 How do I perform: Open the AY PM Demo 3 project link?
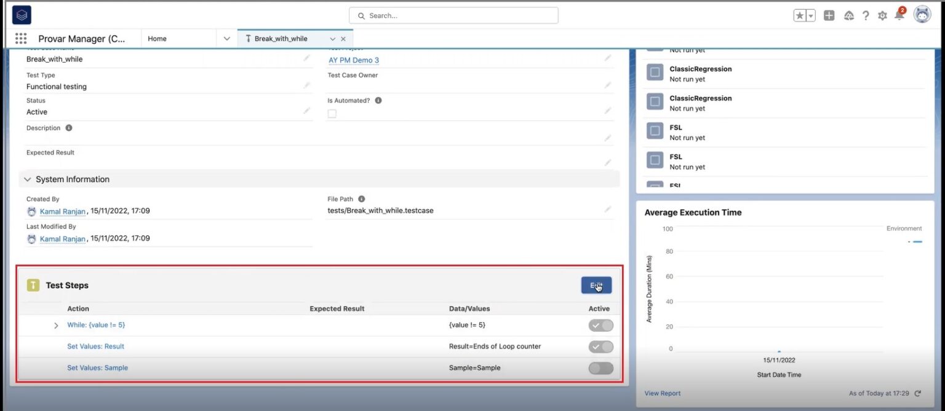coord(354,60)
